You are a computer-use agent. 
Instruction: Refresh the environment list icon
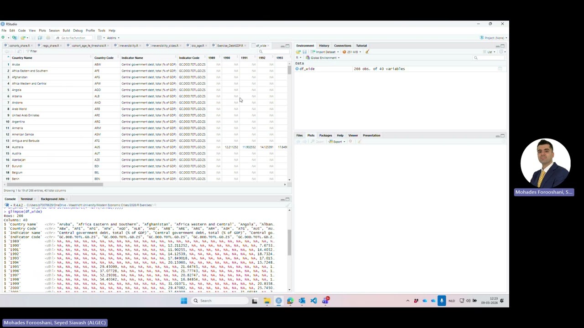pos(501,52)
